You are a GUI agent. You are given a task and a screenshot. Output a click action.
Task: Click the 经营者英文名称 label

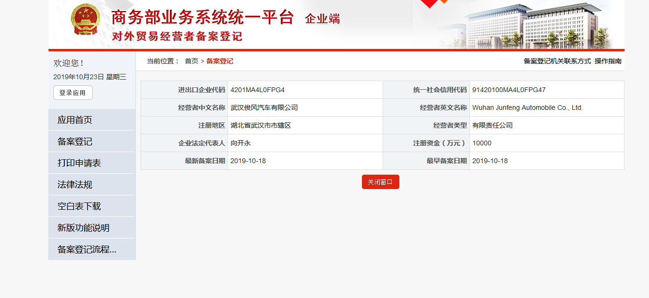tap(444, 107)
